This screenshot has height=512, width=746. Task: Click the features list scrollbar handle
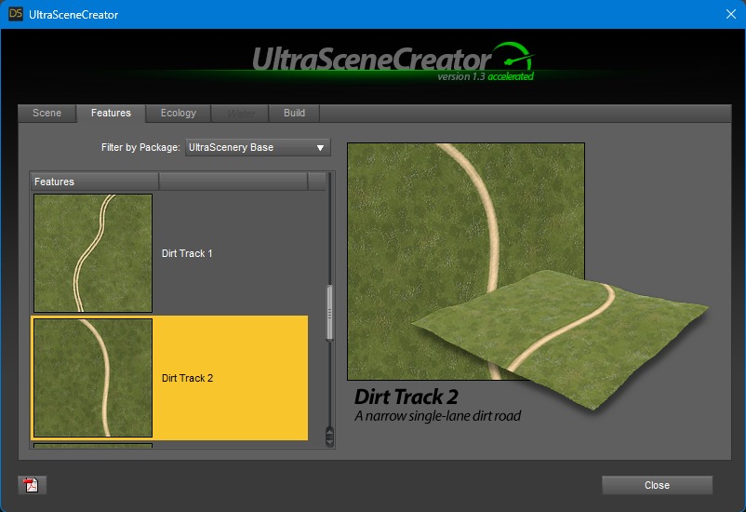pos(328,312)
